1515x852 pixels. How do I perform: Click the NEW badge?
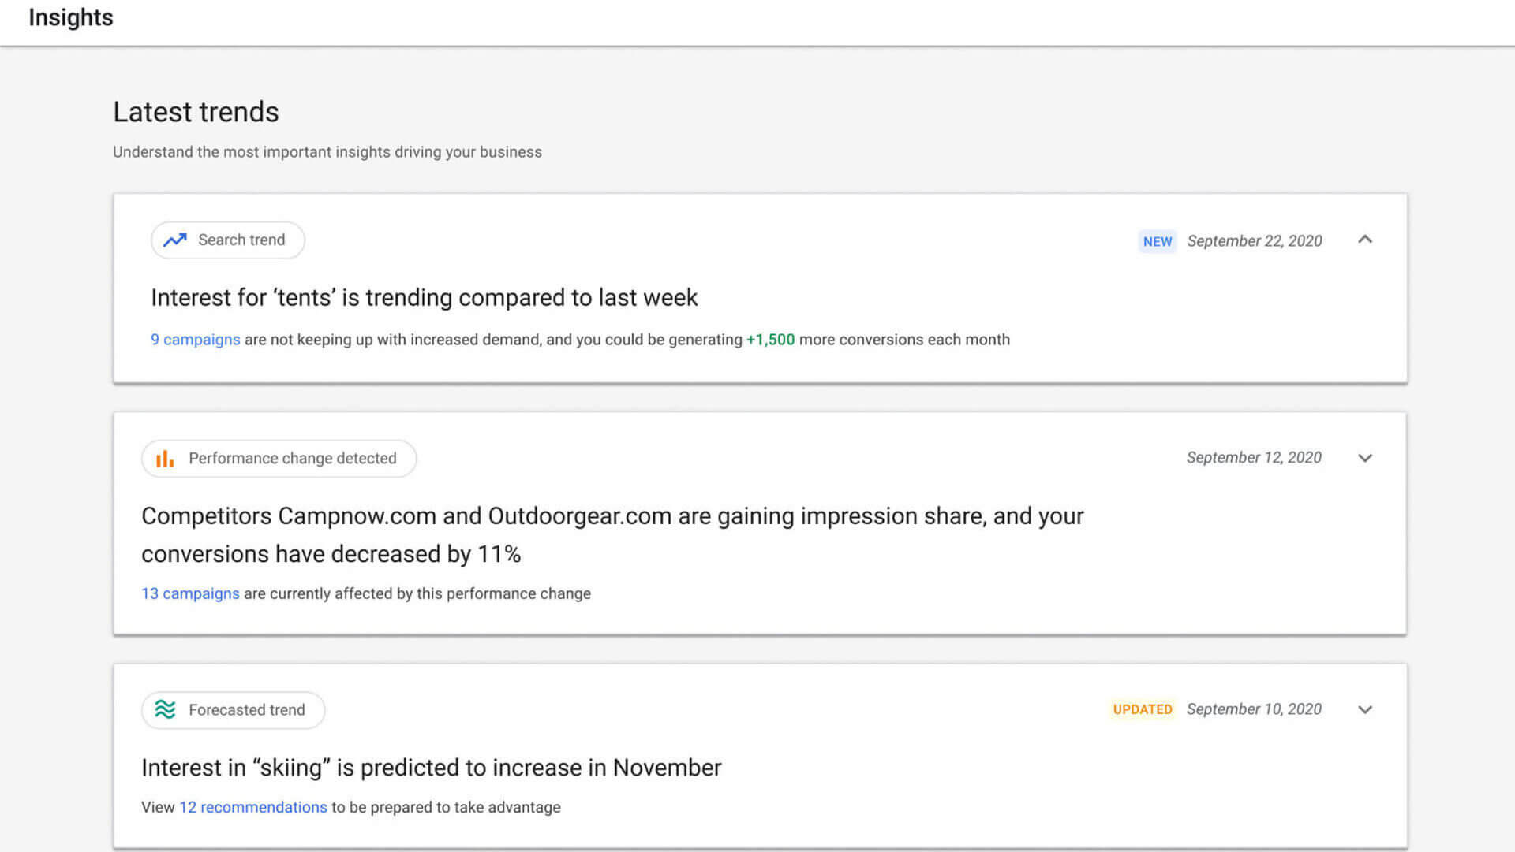pyautogui.click(x=1157, y=241)
